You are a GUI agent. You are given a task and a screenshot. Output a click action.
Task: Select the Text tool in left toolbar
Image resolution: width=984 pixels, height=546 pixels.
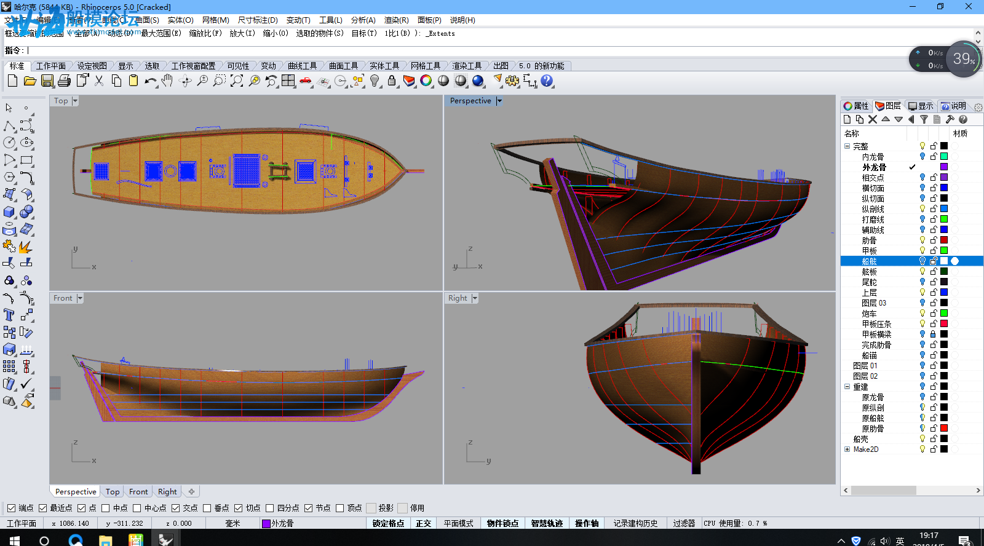pos(9,315)
